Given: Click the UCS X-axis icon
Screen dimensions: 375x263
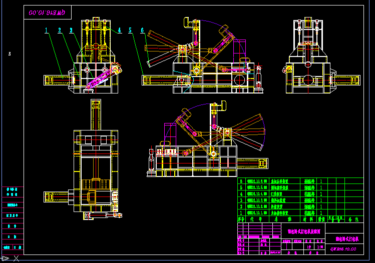Looking at the screenshot, I should [16, 258].
